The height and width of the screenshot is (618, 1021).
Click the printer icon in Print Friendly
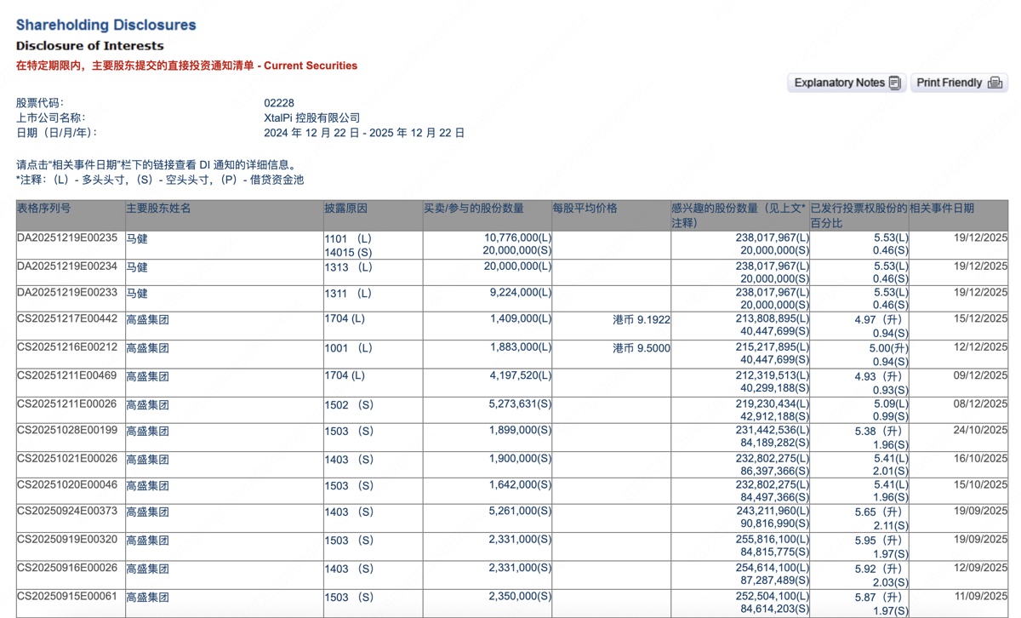(x=995, y=83)
